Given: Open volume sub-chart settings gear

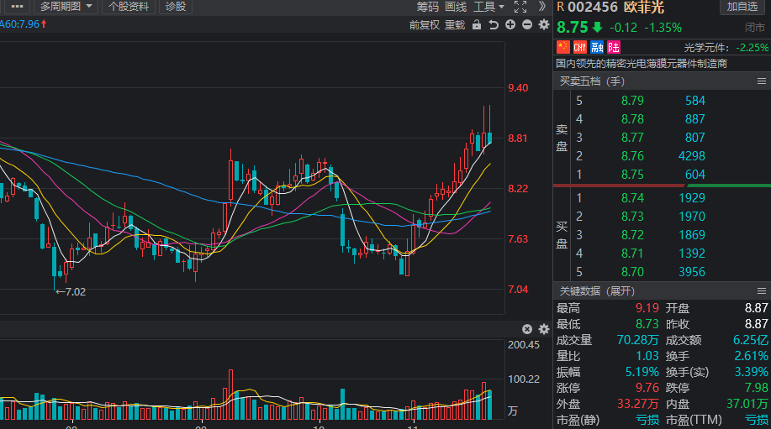Looking at the screenshot, I should point(543,329).
